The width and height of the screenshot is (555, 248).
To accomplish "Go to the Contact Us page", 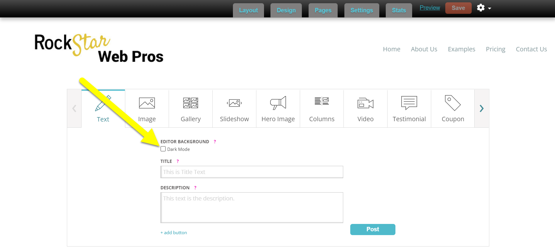I will click(x=531, y=49).
